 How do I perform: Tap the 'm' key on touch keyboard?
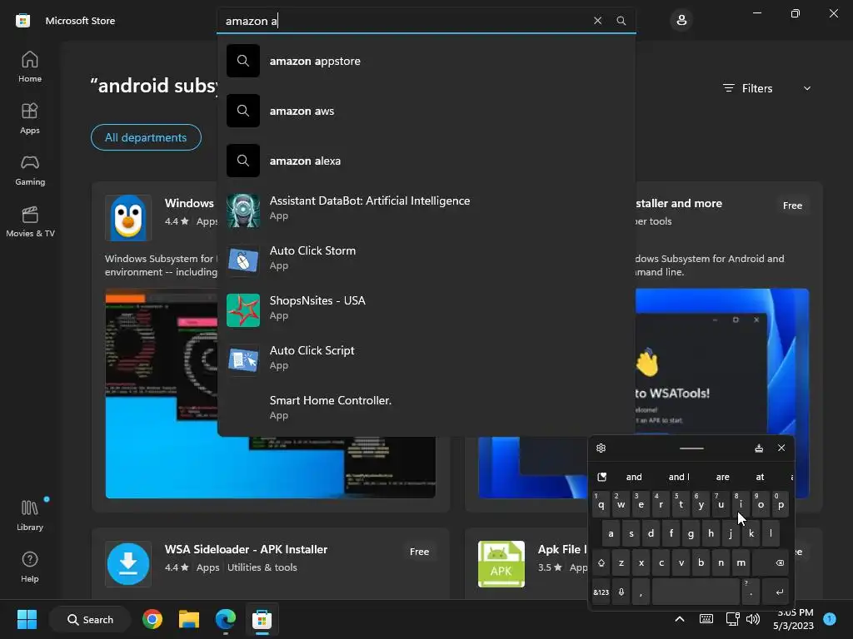[x=741, y=562]
